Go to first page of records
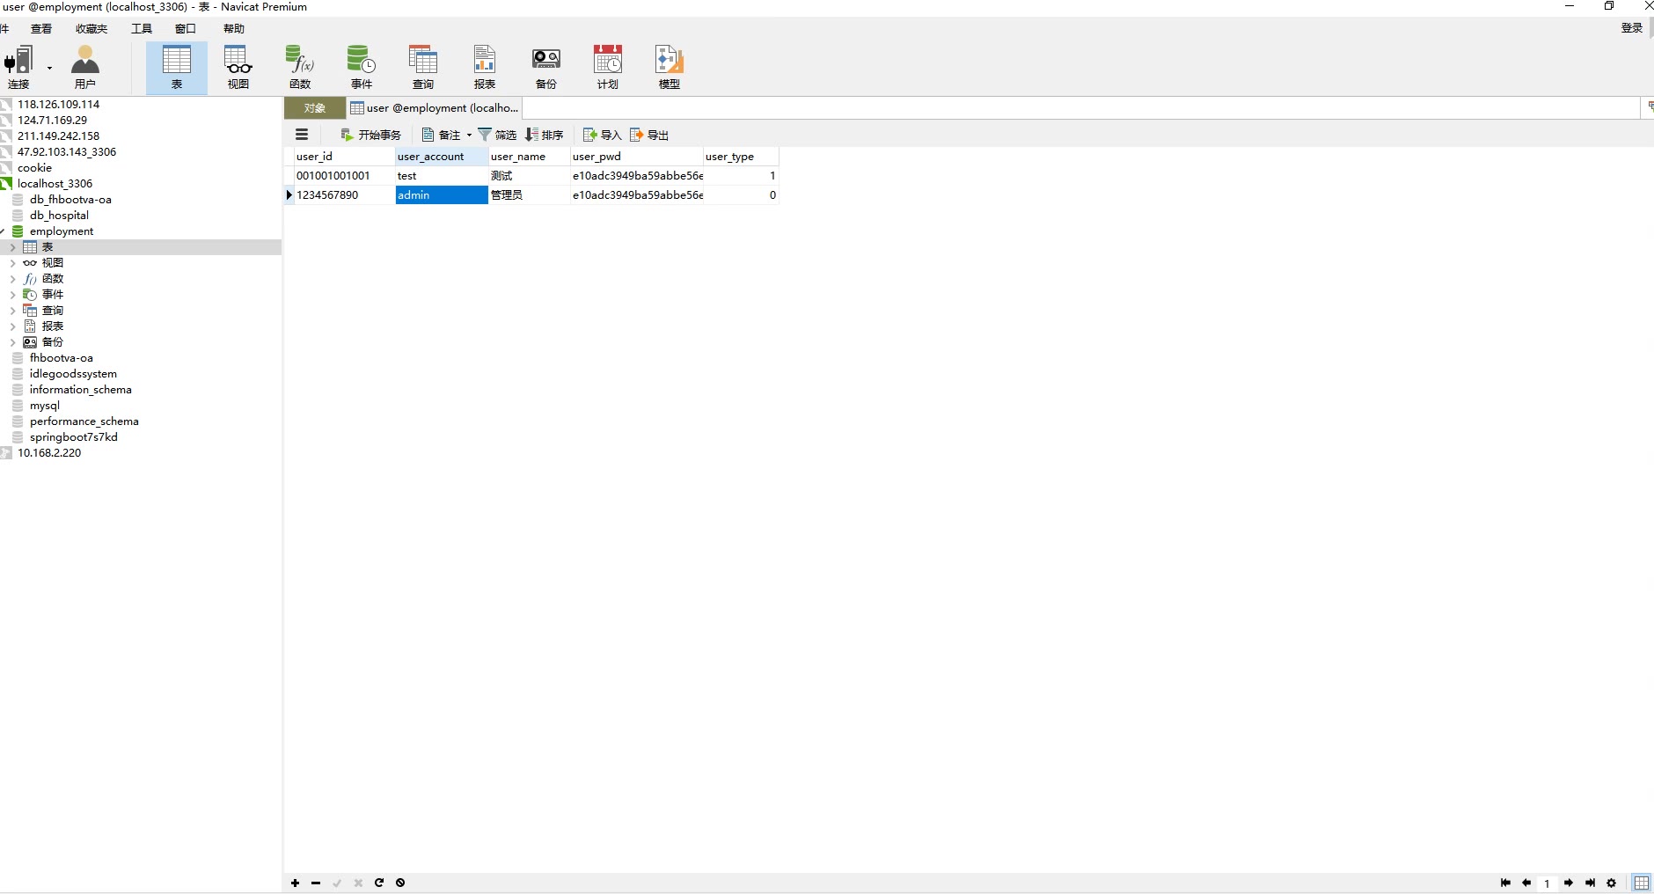Screen dimensions: 1654x894 tap(1505, 883)
